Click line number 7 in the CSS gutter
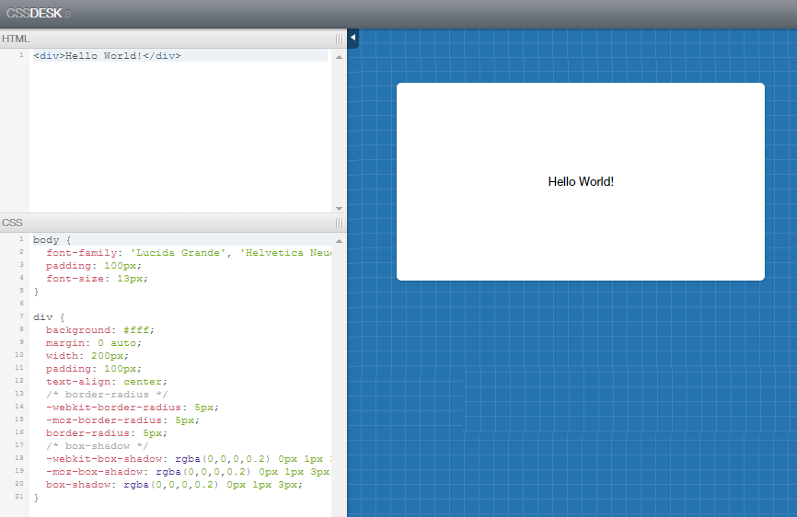This screenshot has width=797, height=517. [x=21, y=316]
